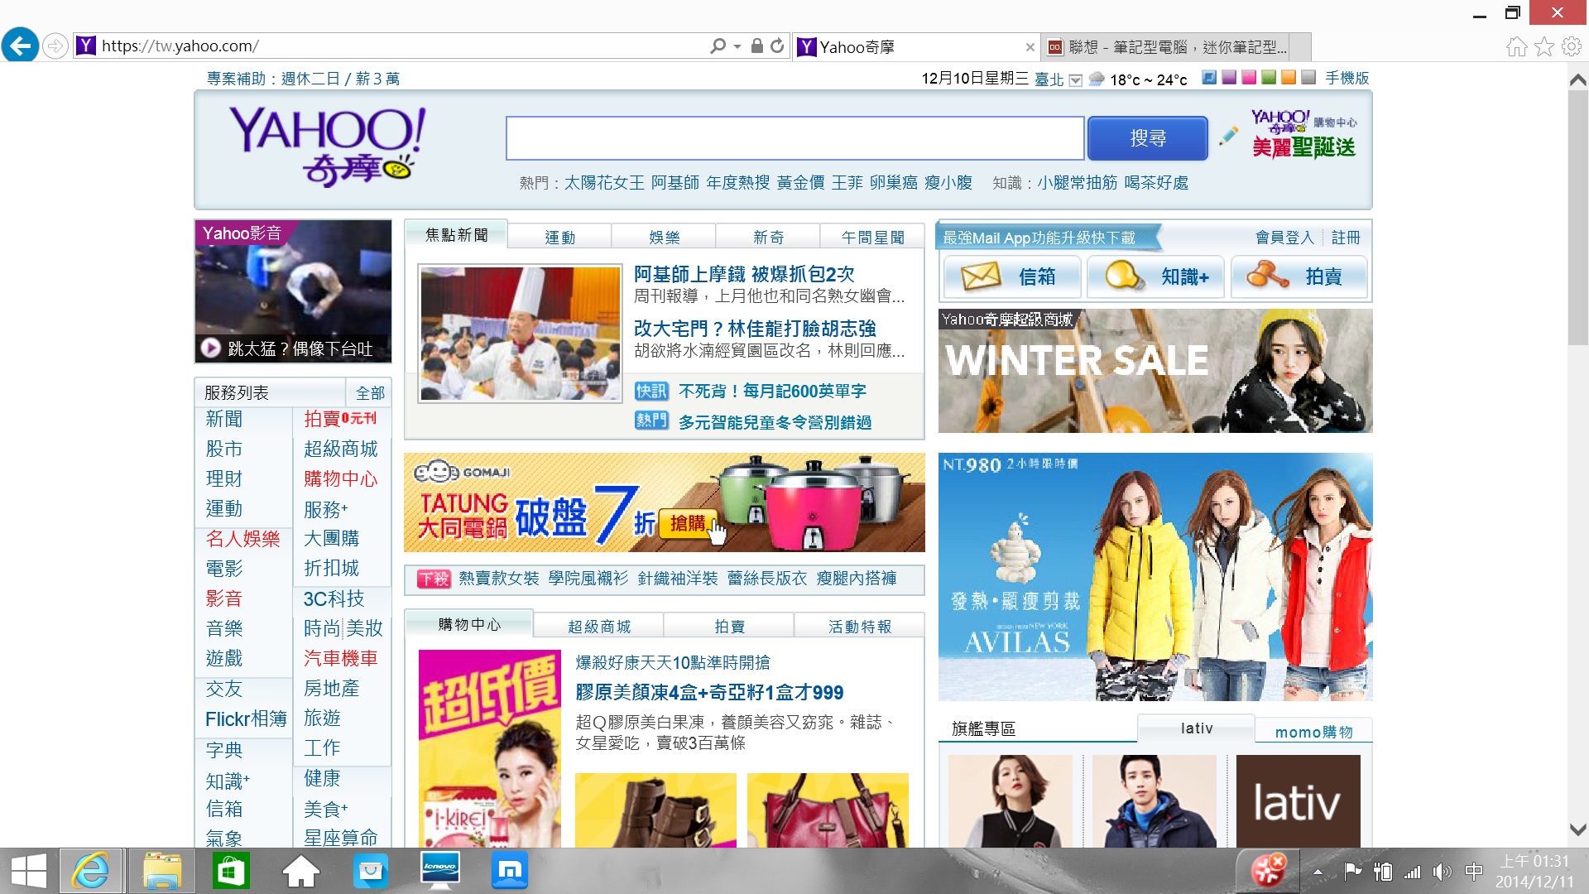
Task: Open the 股市 service link
Action: click(223, 449)
